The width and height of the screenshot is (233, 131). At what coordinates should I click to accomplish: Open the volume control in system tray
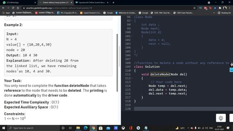point(206,128)
